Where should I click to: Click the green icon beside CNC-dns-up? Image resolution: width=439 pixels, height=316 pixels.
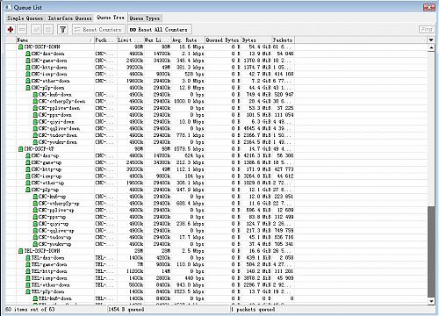pyautogui.click(x=28, y=155)
